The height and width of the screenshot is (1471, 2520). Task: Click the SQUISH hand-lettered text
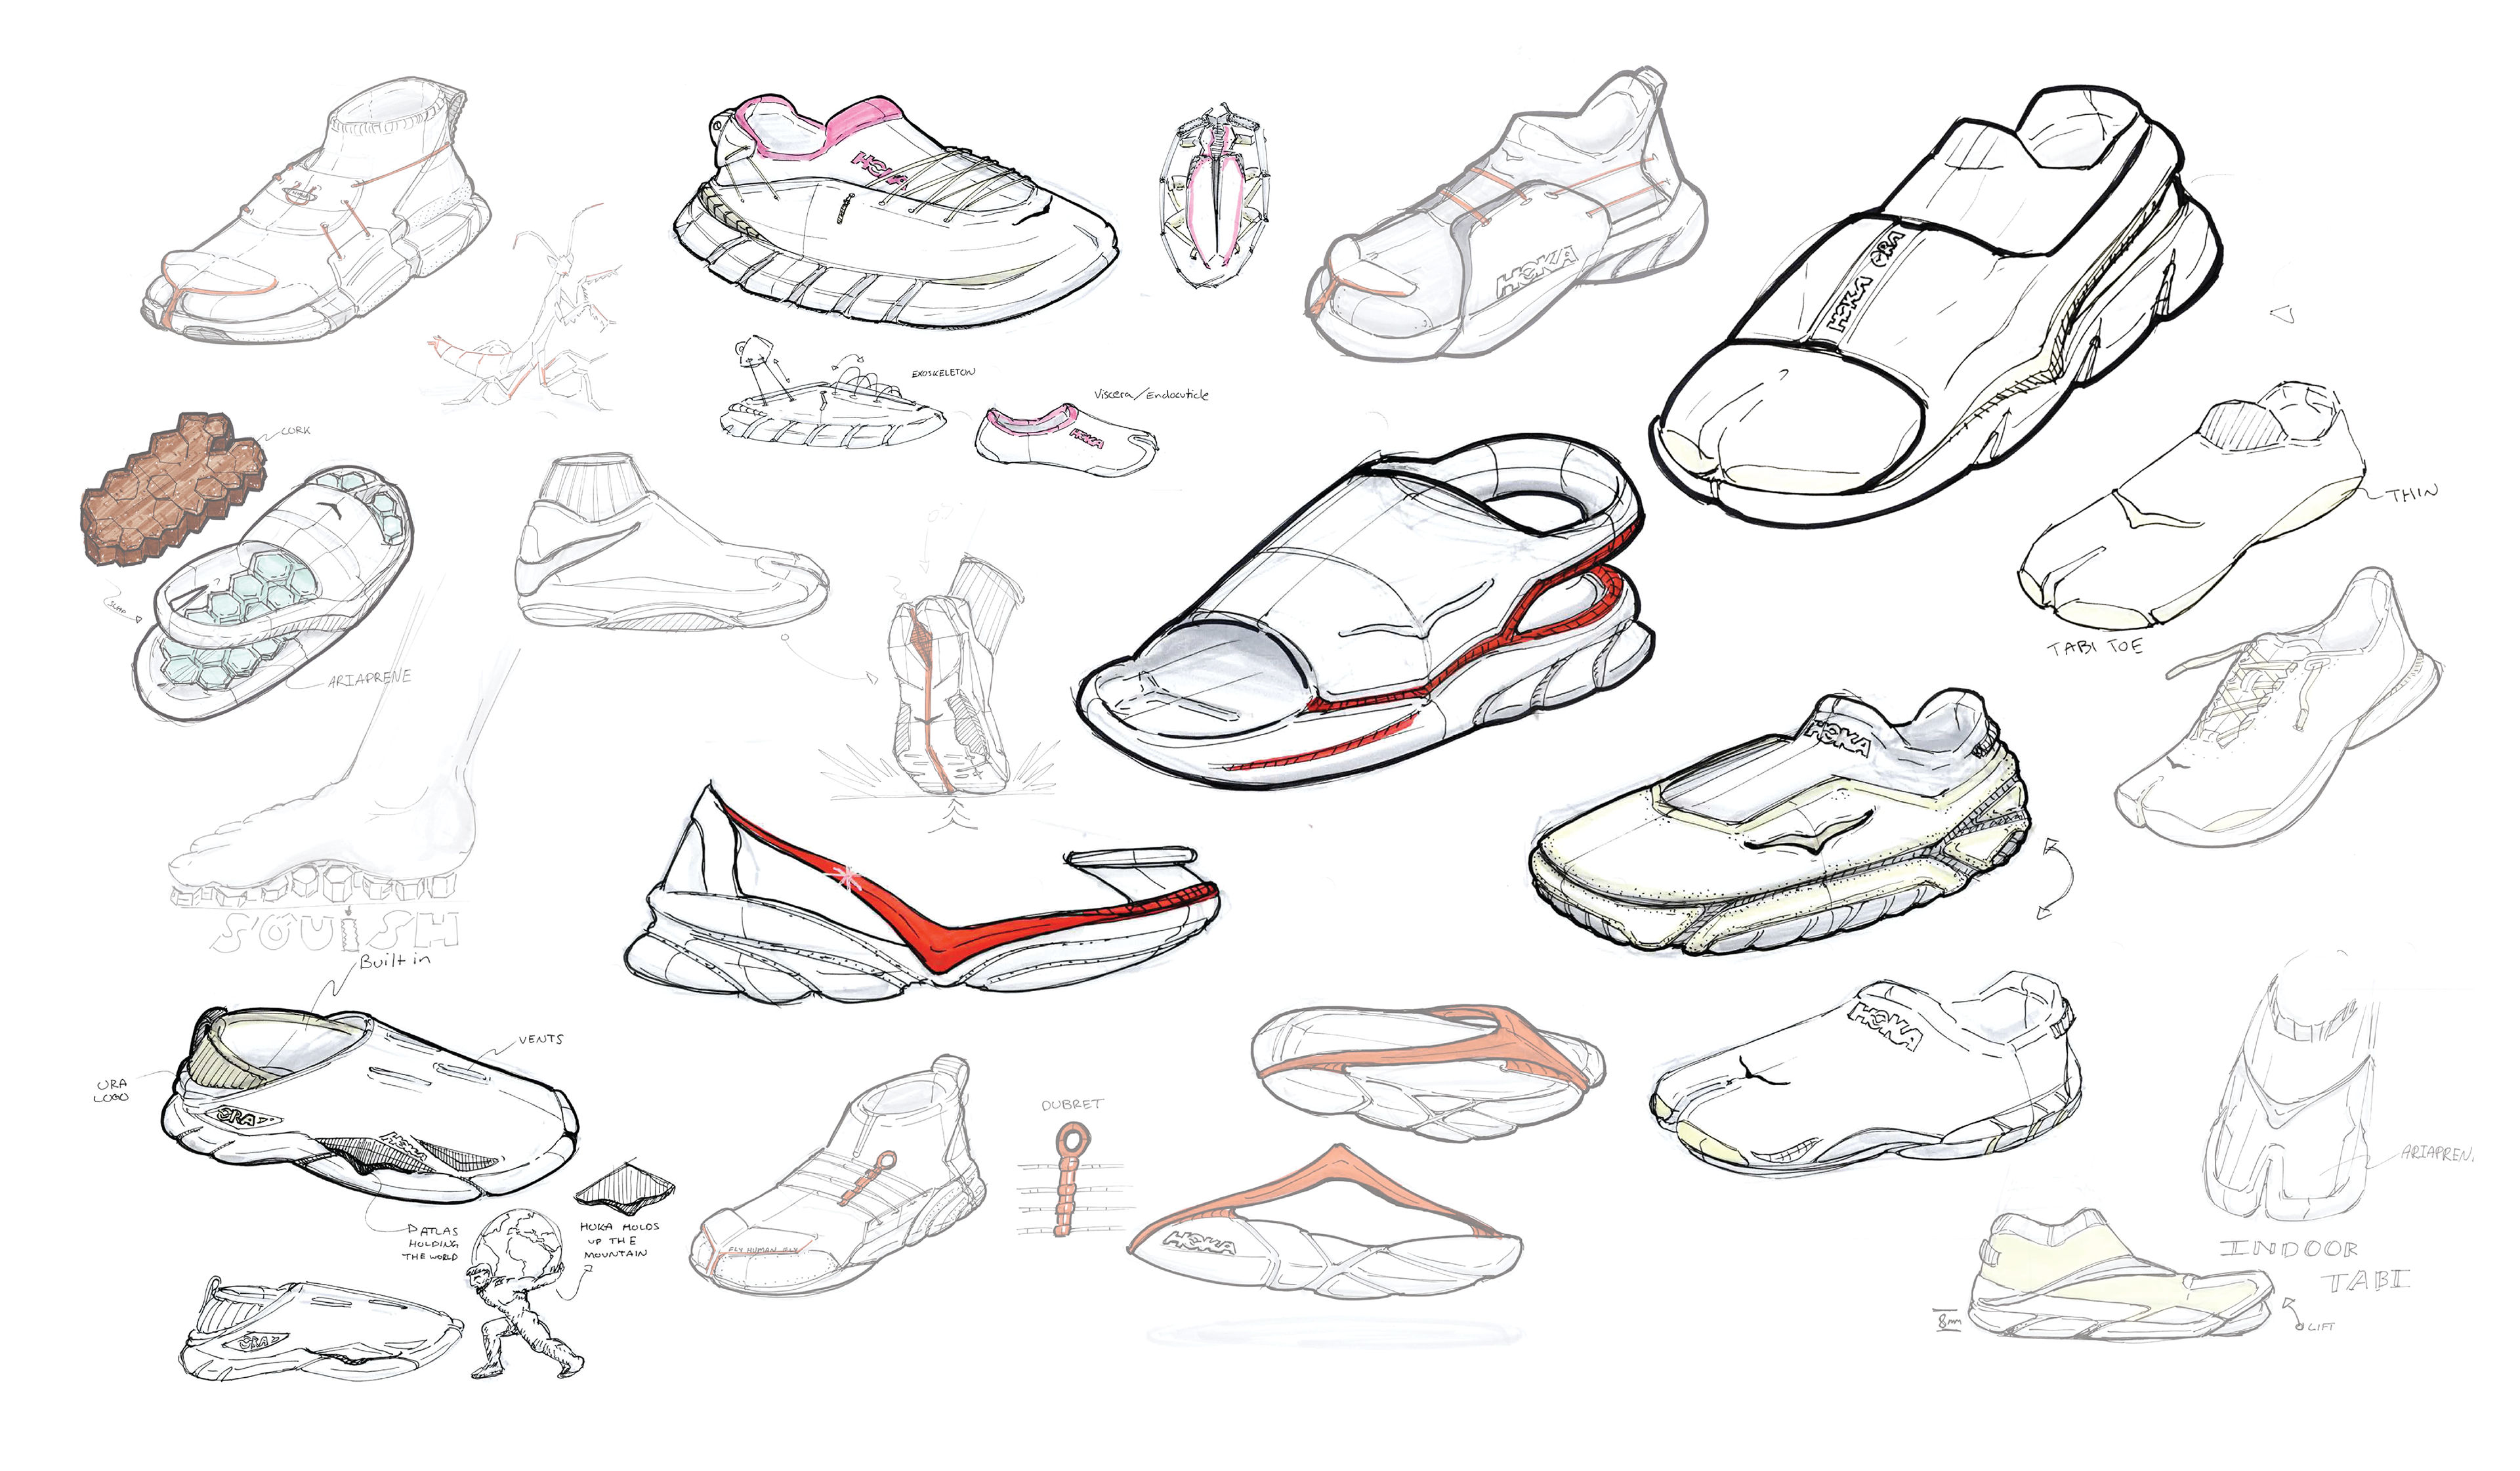335,932
